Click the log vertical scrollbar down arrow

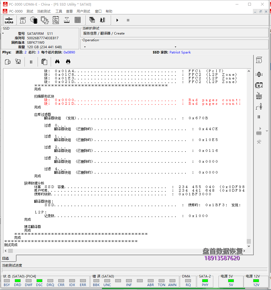tap(249, 246)
